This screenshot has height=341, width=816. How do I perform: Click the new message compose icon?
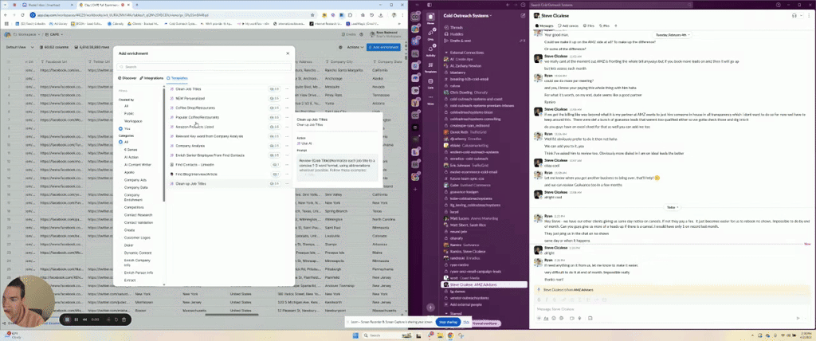coord(523,14)
